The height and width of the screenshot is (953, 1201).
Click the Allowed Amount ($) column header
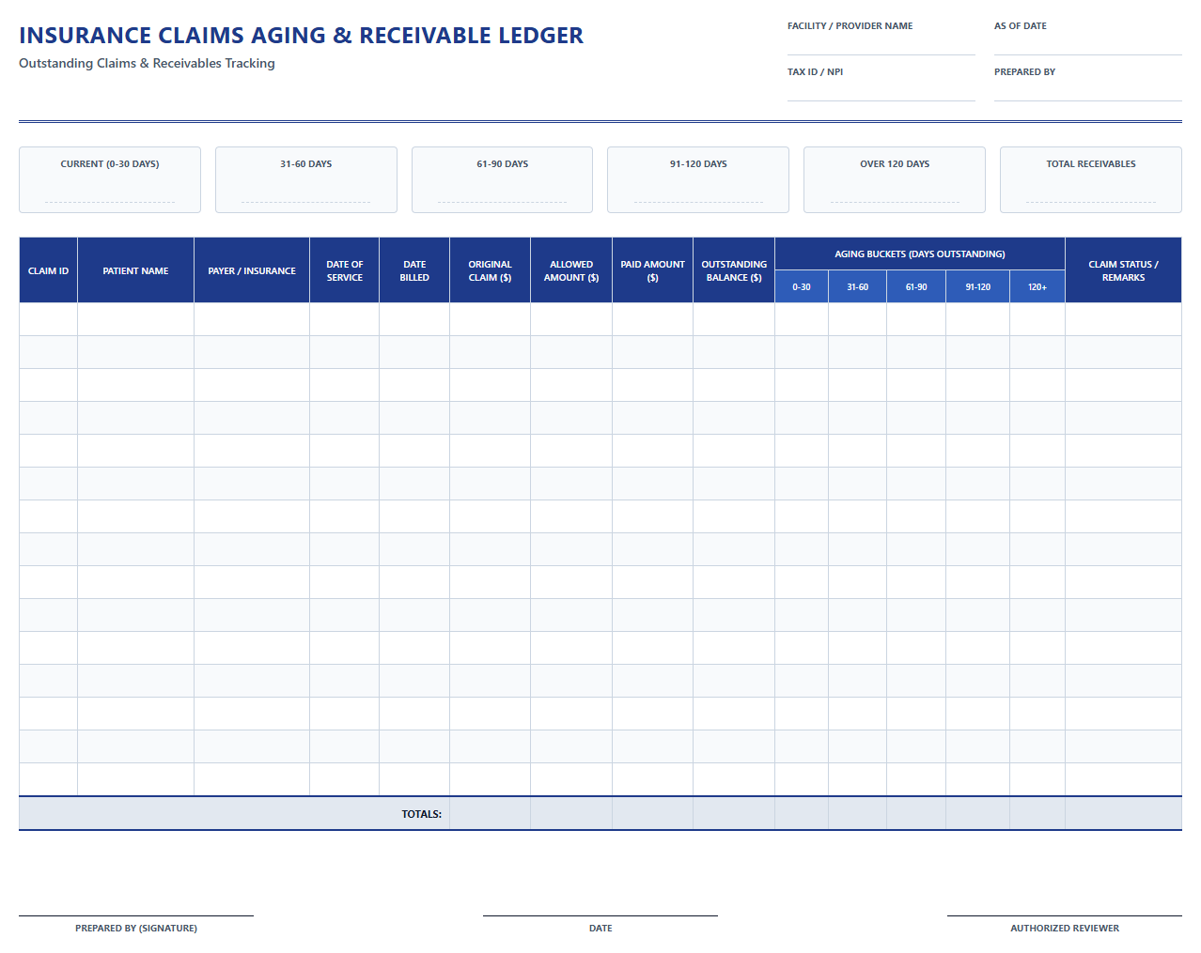click(571, 270)
